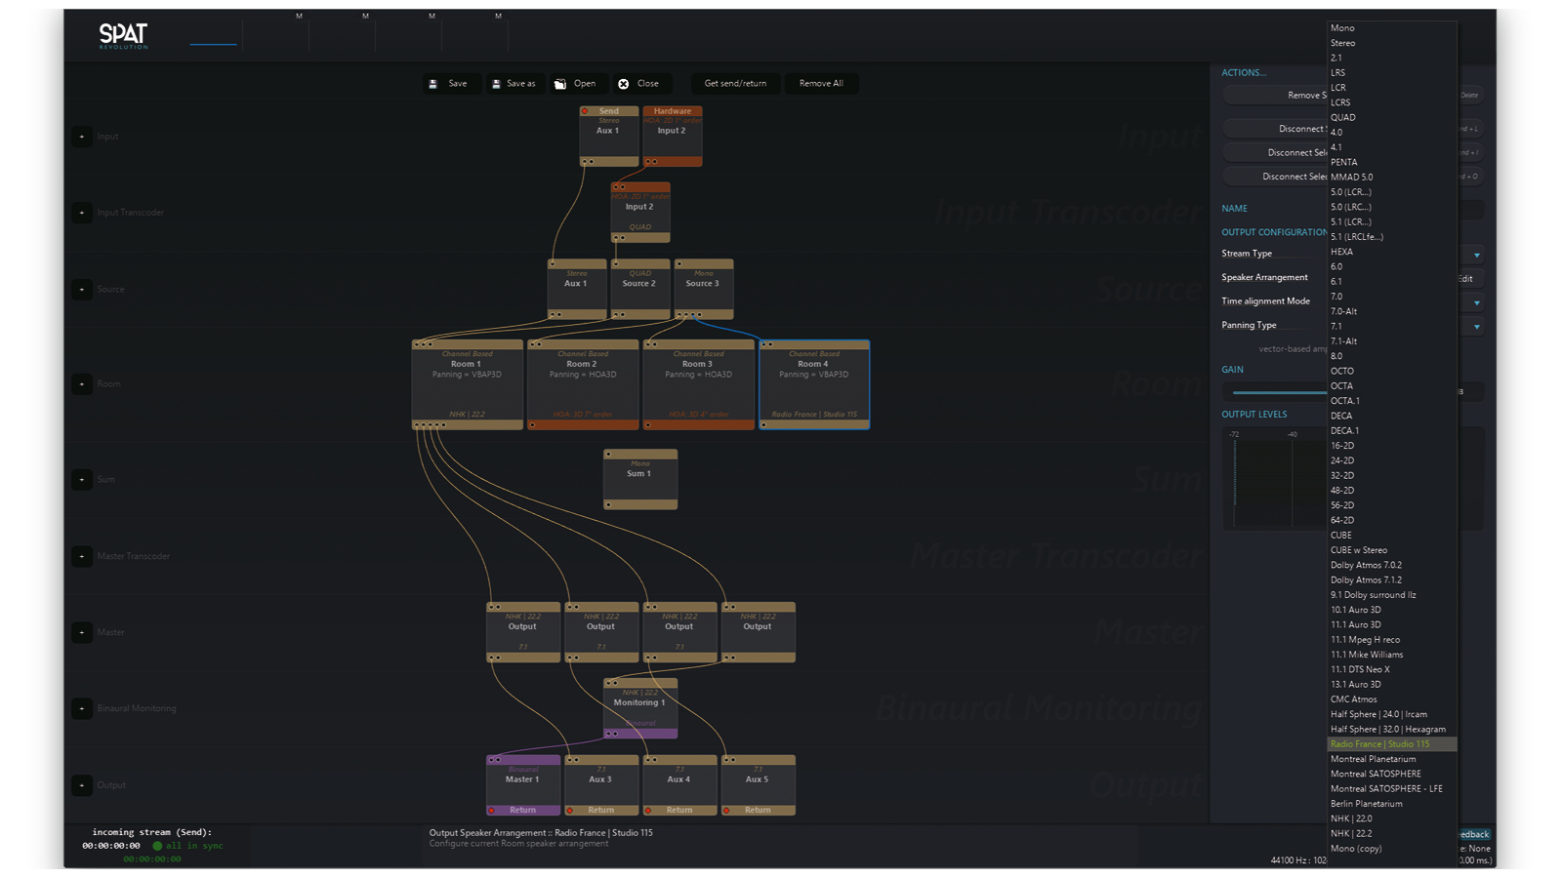Choose 10.1 Auro 3D arrangement

point(1391,610)
